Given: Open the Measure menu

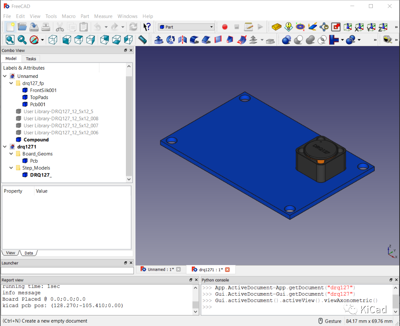Looking at the screenshot, I should 103,16.
